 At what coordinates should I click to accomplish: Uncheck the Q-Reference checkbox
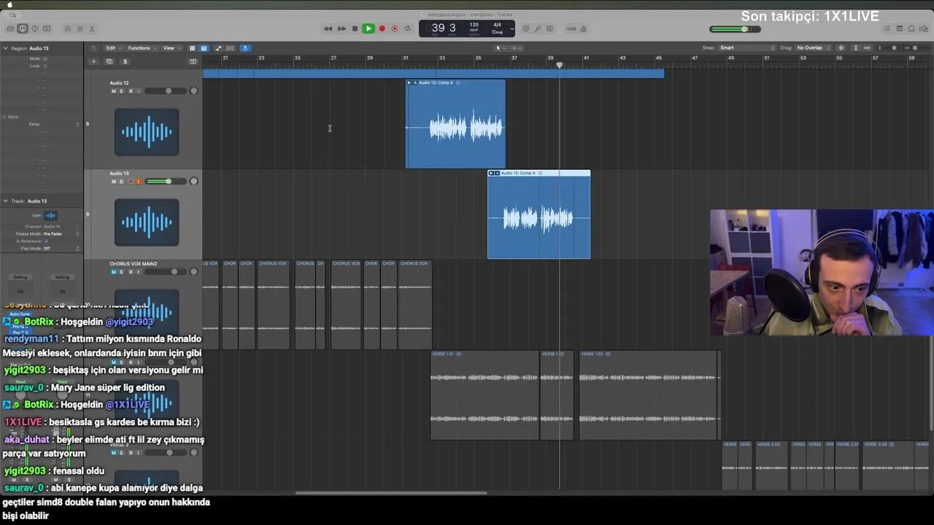pos(45,241)
